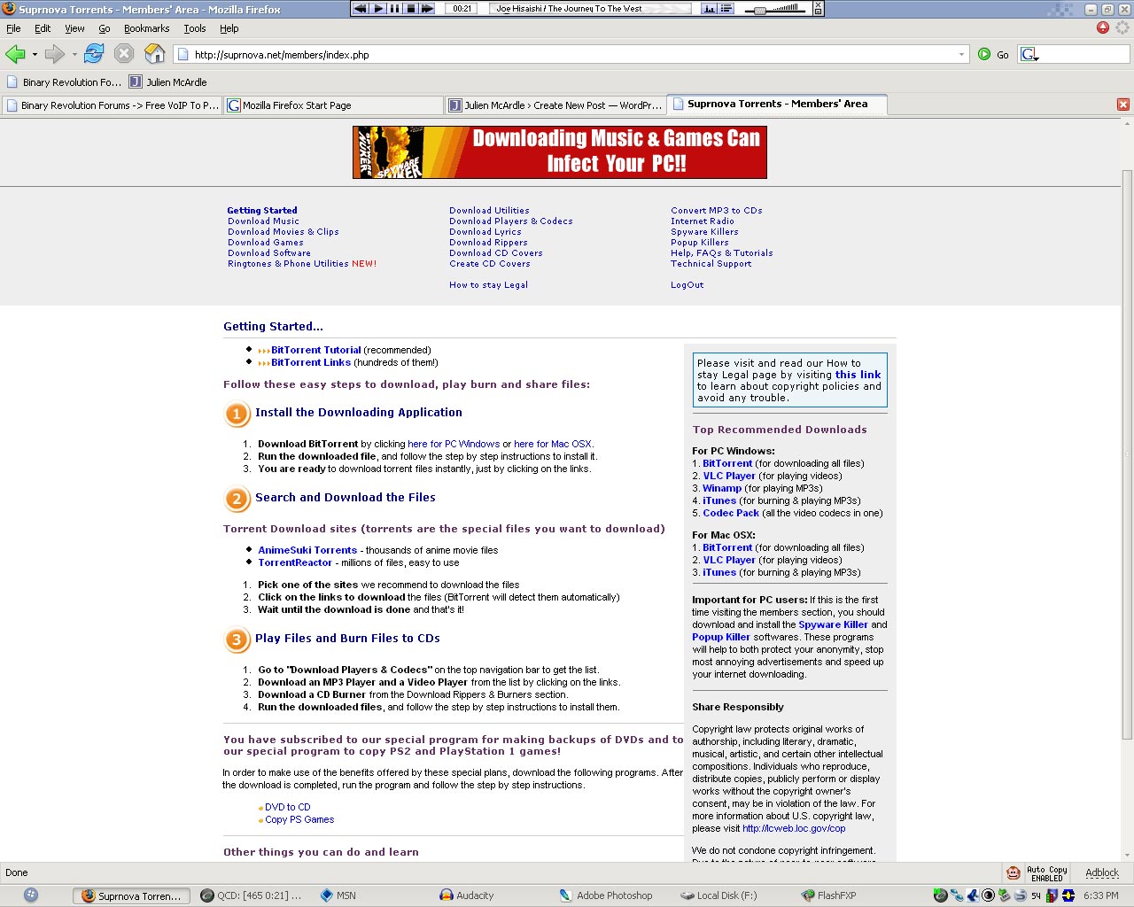
Task: Open the playlist icon in media bar
Action: point(726,8)
